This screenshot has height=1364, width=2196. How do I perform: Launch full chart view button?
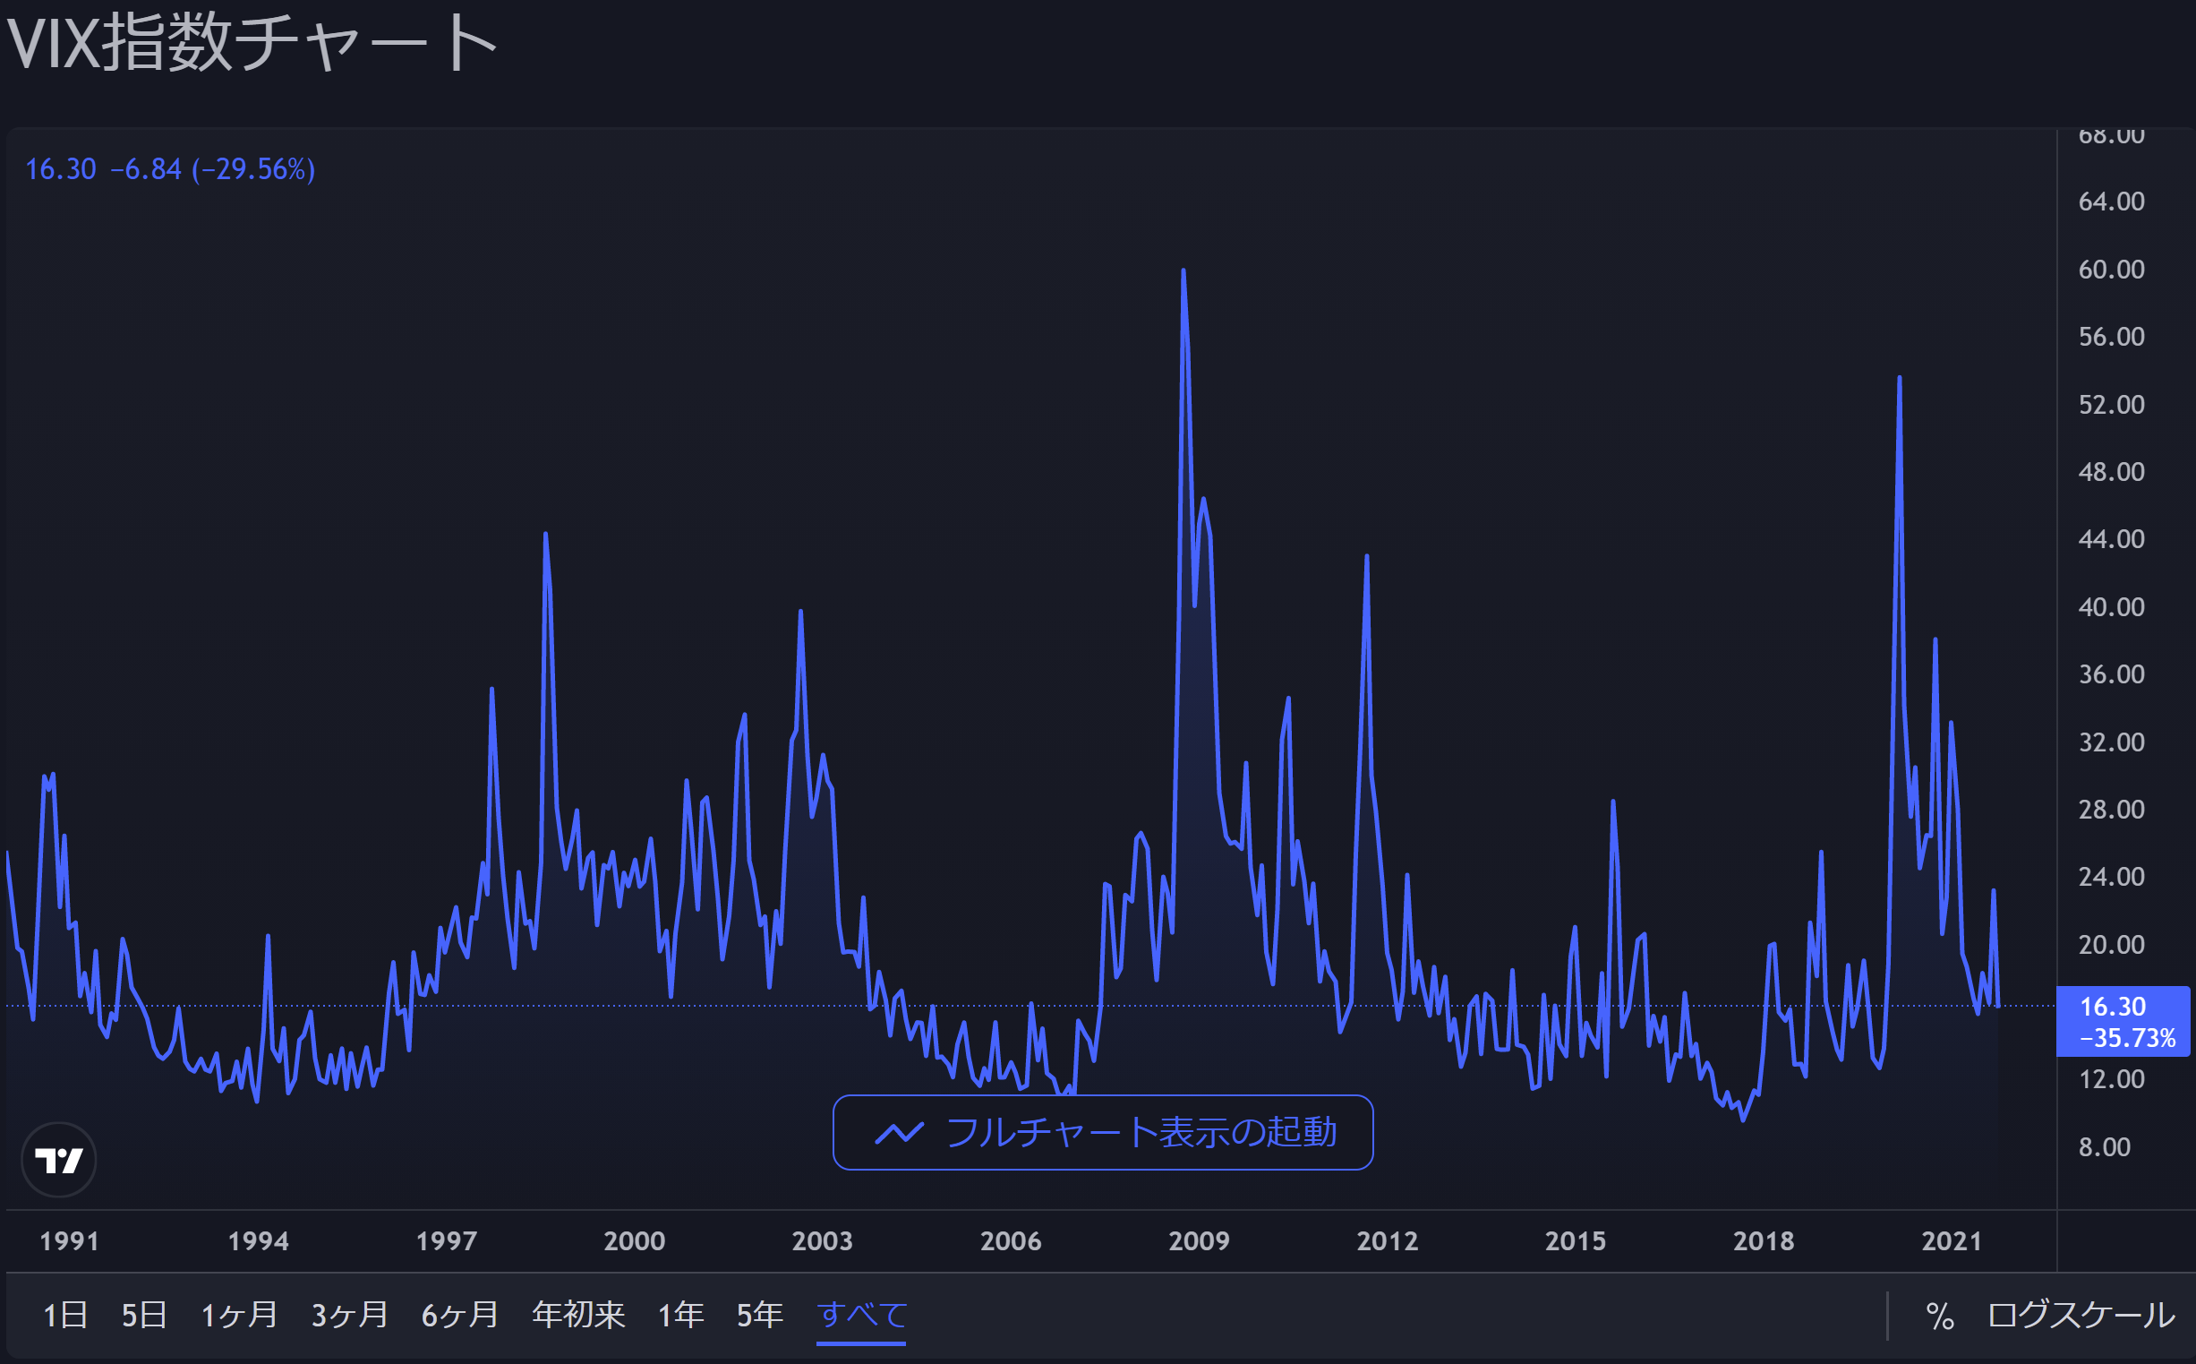[1103, 1132]
